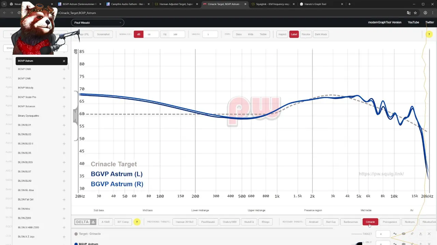Pin the Crinacle target curve
This screenshot has height=245, width=437.
[412, 234]
